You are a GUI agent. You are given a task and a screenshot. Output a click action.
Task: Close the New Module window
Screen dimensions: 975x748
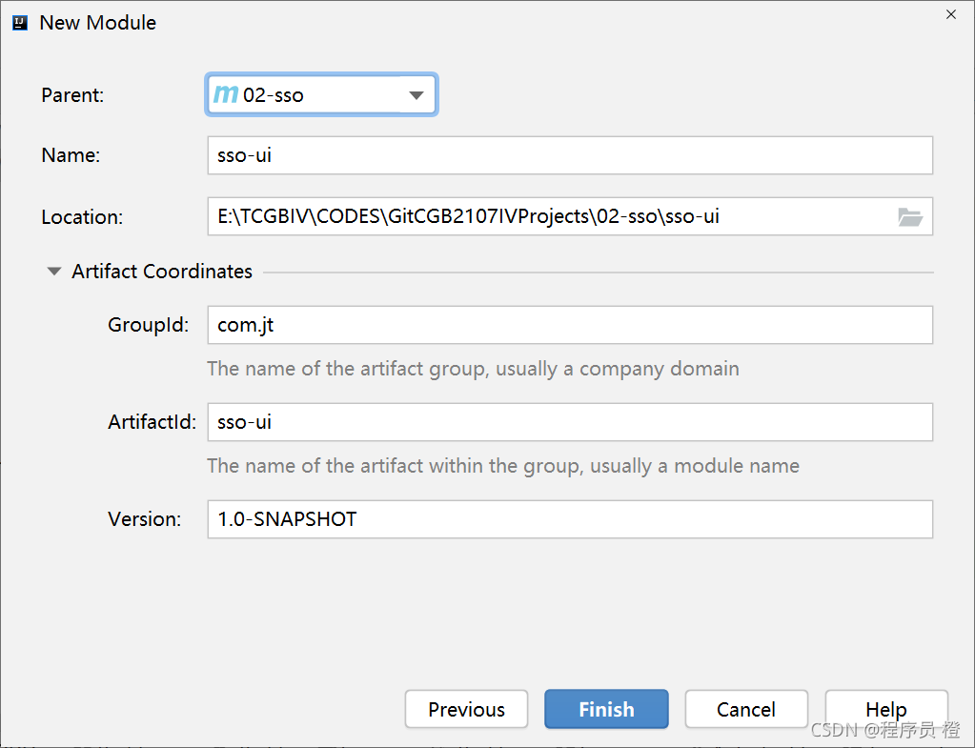pos(951,14)
